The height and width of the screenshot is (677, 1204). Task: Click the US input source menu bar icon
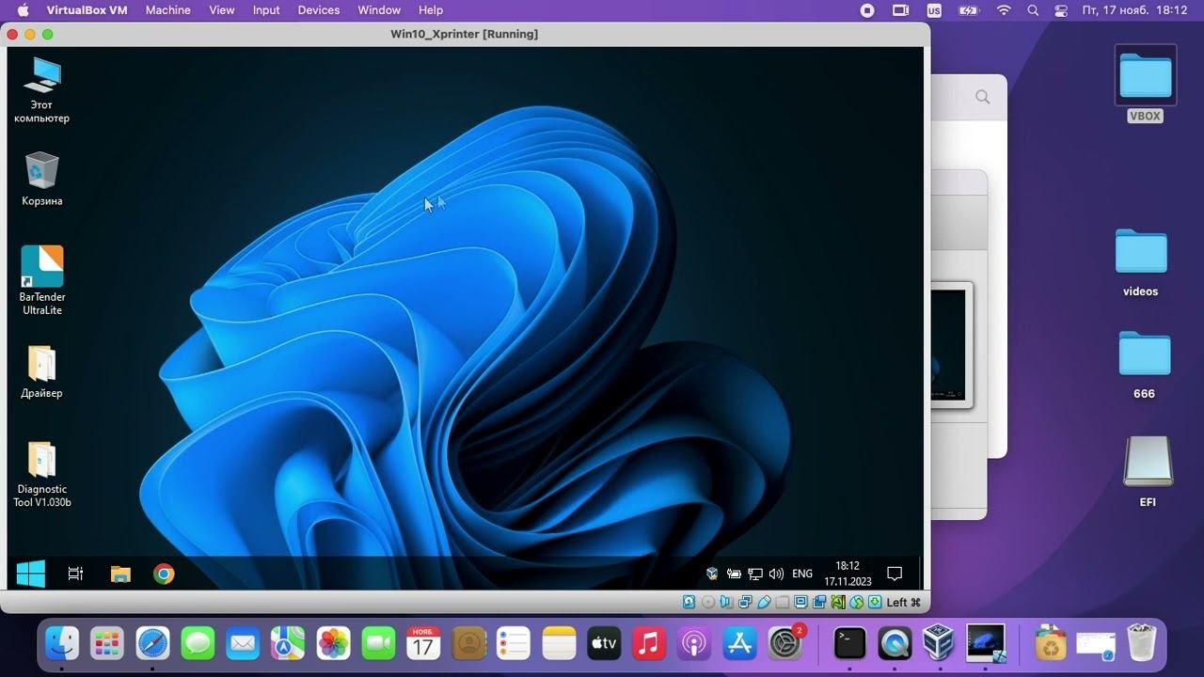click(x=934, y=10)
